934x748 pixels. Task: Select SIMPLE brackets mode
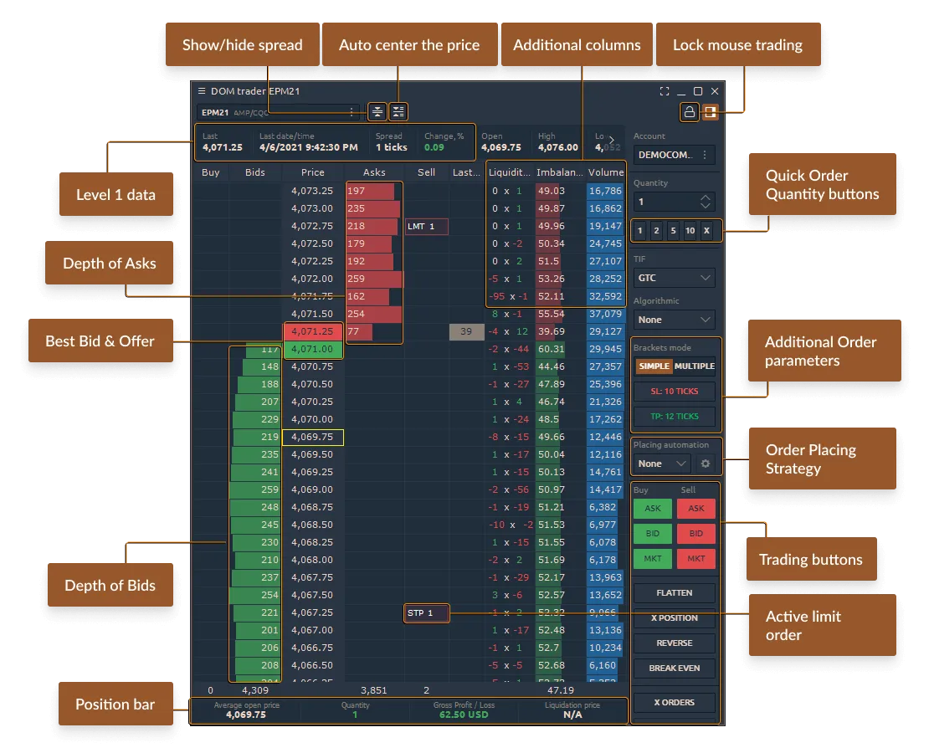point(654,366)
